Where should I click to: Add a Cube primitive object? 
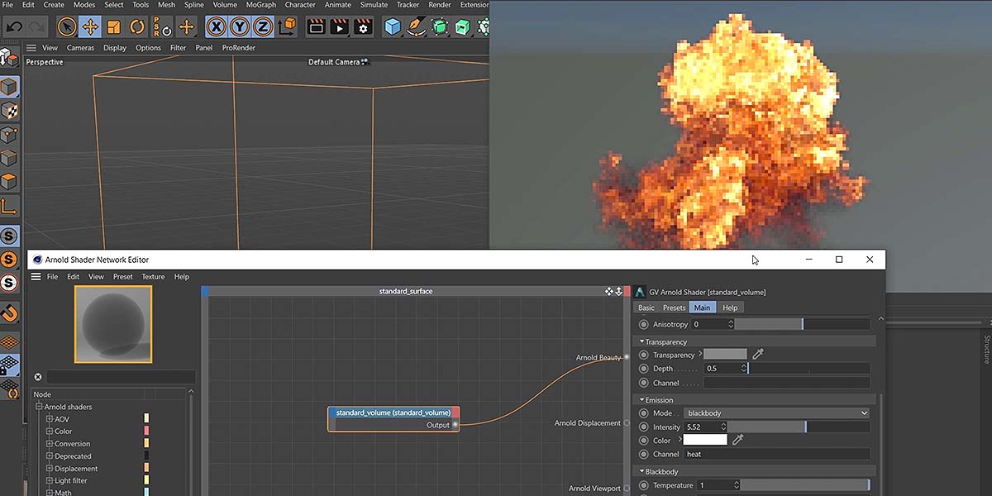[x=393, y=27]
